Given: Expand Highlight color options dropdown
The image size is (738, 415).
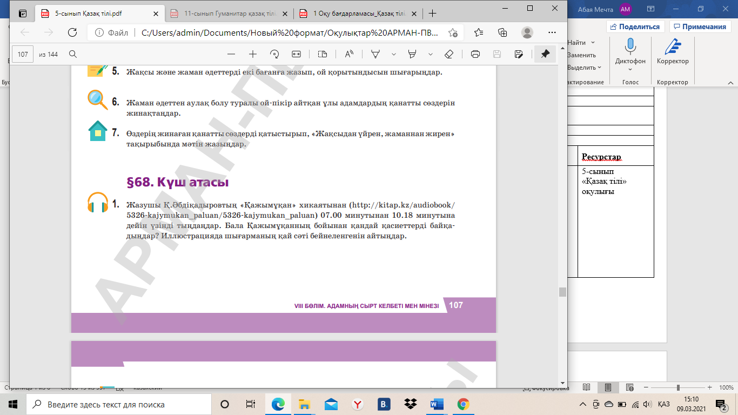Looking at the screenshot, I should pos(430,54).
